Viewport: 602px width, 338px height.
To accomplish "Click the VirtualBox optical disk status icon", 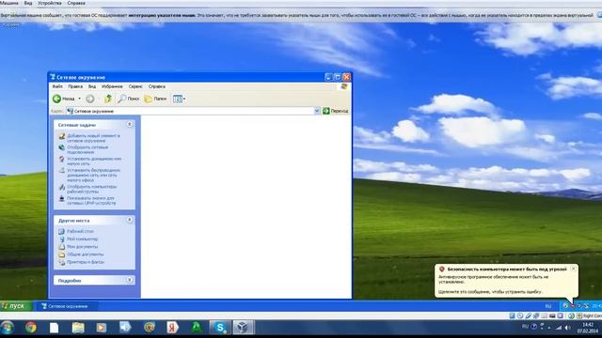I will click(520, 315).
